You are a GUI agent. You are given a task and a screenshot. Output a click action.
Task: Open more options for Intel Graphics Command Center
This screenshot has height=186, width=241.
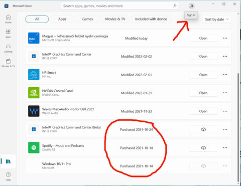click(x=225, y=56)
